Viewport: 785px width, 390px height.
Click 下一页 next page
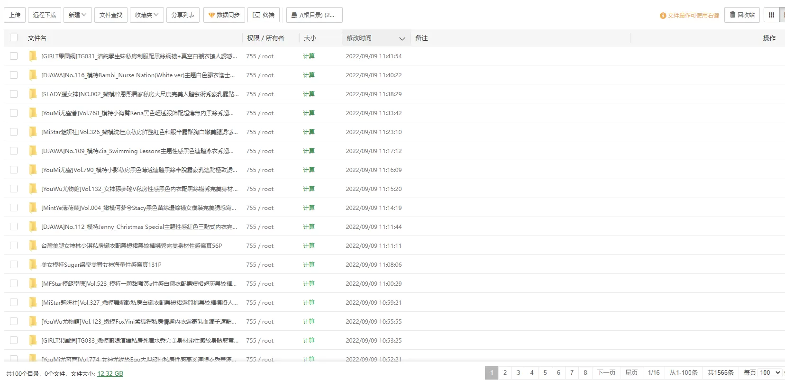coord(606,372)
